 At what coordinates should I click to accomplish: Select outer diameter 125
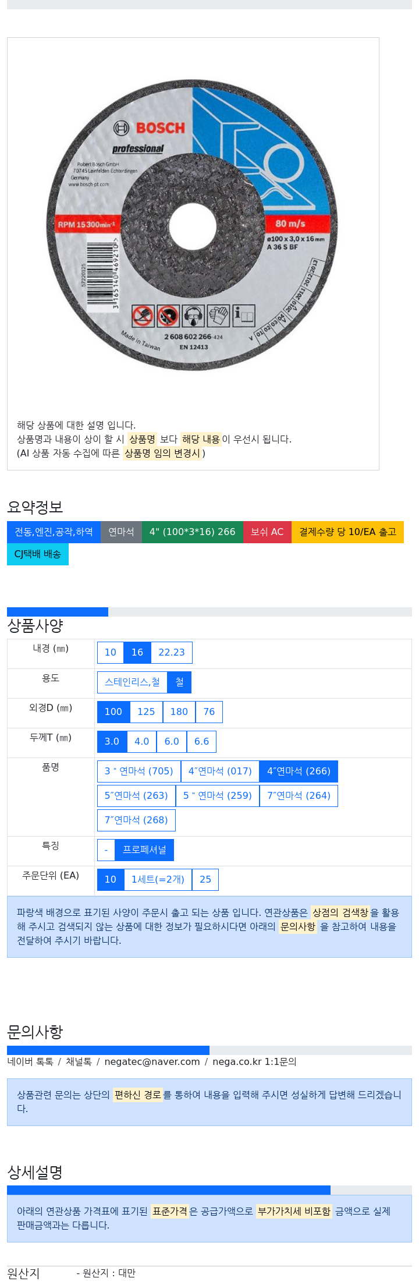point(146,712)
